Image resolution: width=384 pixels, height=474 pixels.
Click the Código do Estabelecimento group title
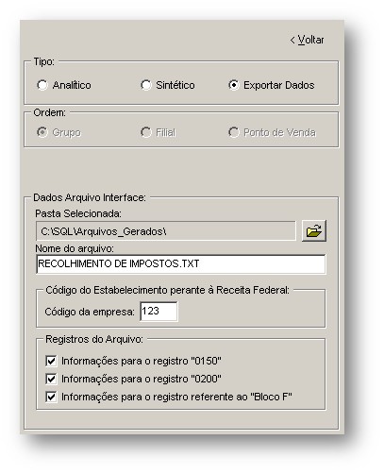click(167, 290)
